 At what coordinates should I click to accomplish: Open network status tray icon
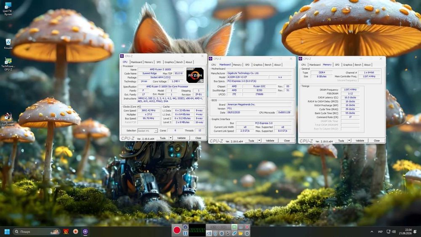(388, 232)
